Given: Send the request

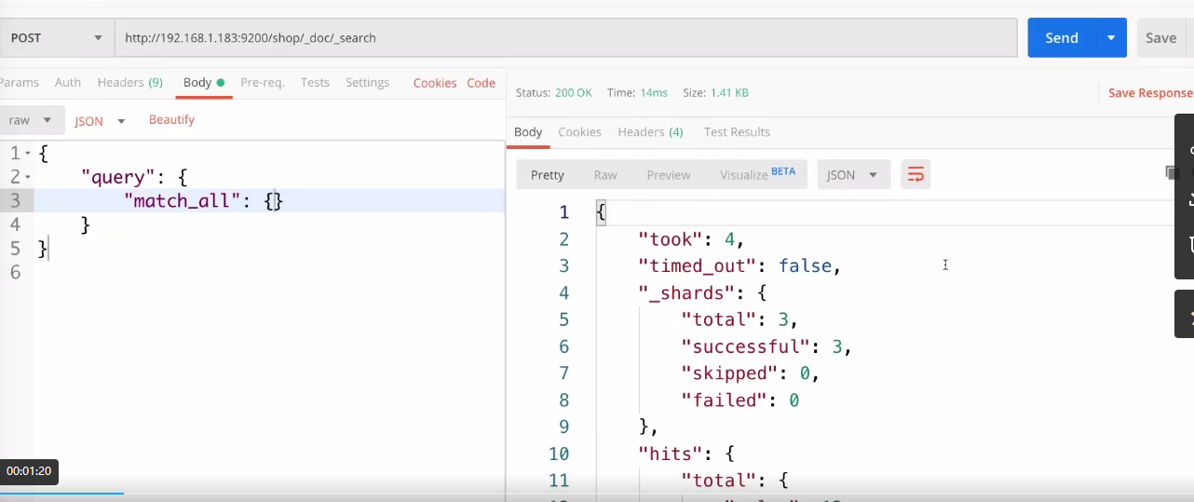Looking at the screenshot, I should [x=1062, y=38].
